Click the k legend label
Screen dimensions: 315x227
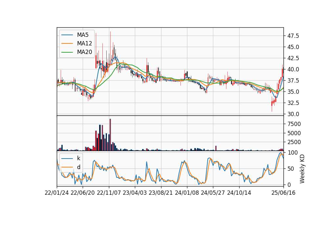point(78,158)
